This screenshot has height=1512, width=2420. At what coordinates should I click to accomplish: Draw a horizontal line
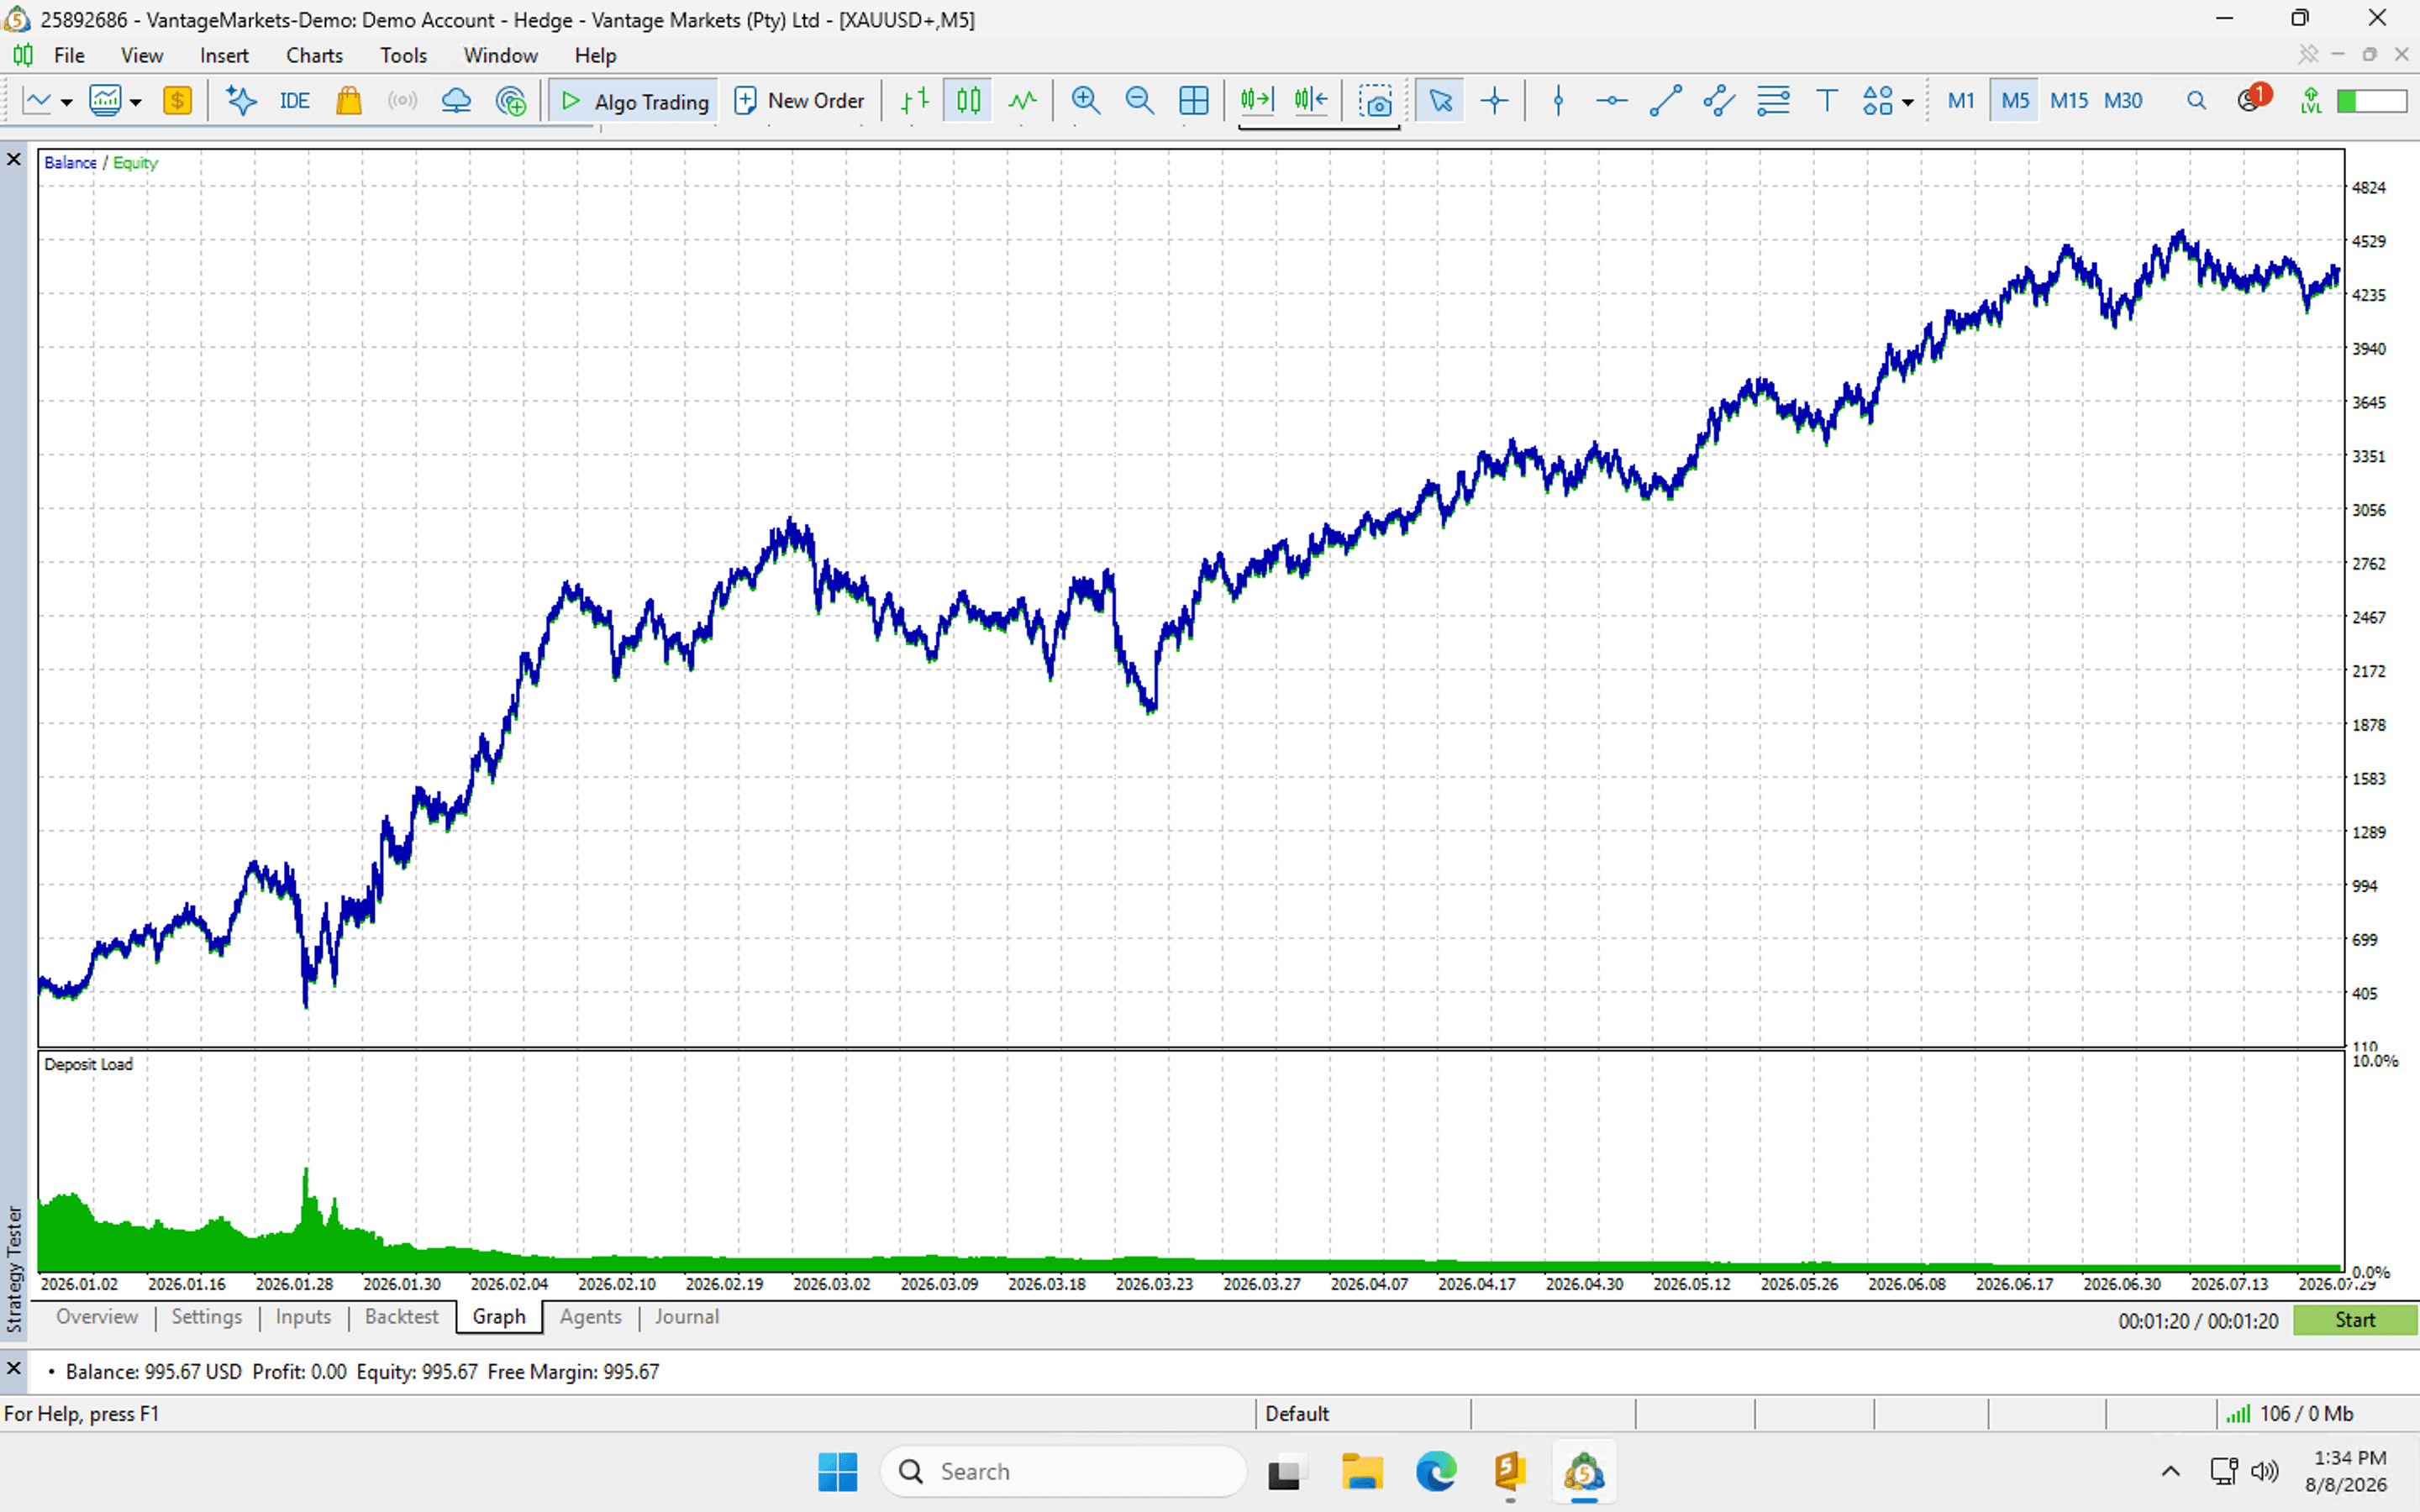[1611, 101]
